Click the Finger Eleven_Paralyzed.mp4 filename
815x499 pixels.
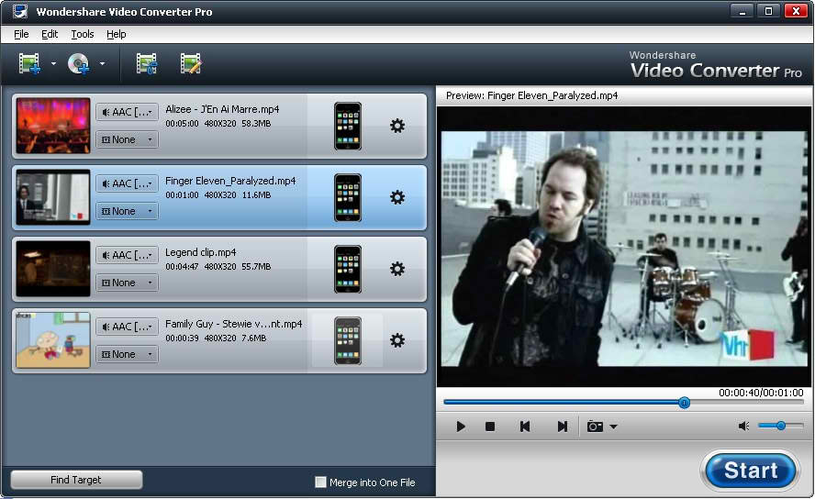coord(230,182)
